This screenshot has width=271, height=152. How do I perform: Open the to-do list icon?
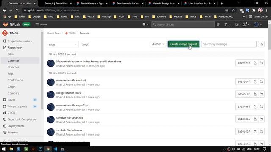click(237, 24)
